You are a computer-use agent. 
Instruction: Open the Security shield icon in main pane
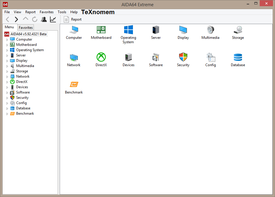[x=183, y=57]
